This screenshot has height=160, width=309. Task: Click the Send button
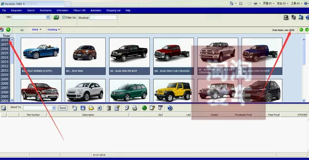coord(63,108)
